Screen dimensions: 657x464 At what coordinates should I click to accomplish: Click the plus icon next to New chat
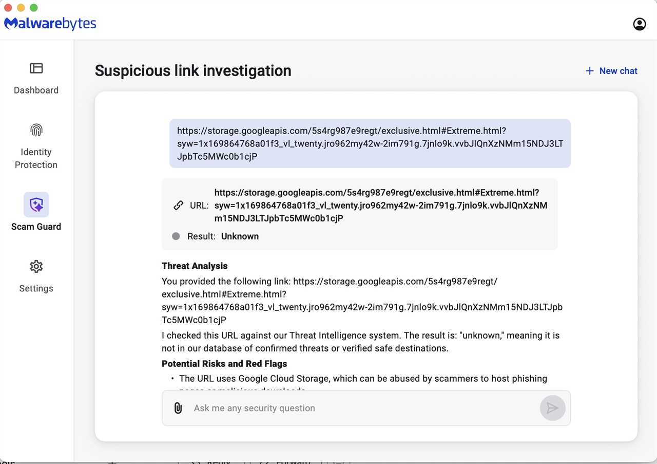[x=589, y=71]
